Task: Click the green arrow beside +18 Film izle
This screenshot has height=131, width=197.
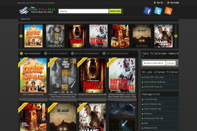Action: (142, 100)
